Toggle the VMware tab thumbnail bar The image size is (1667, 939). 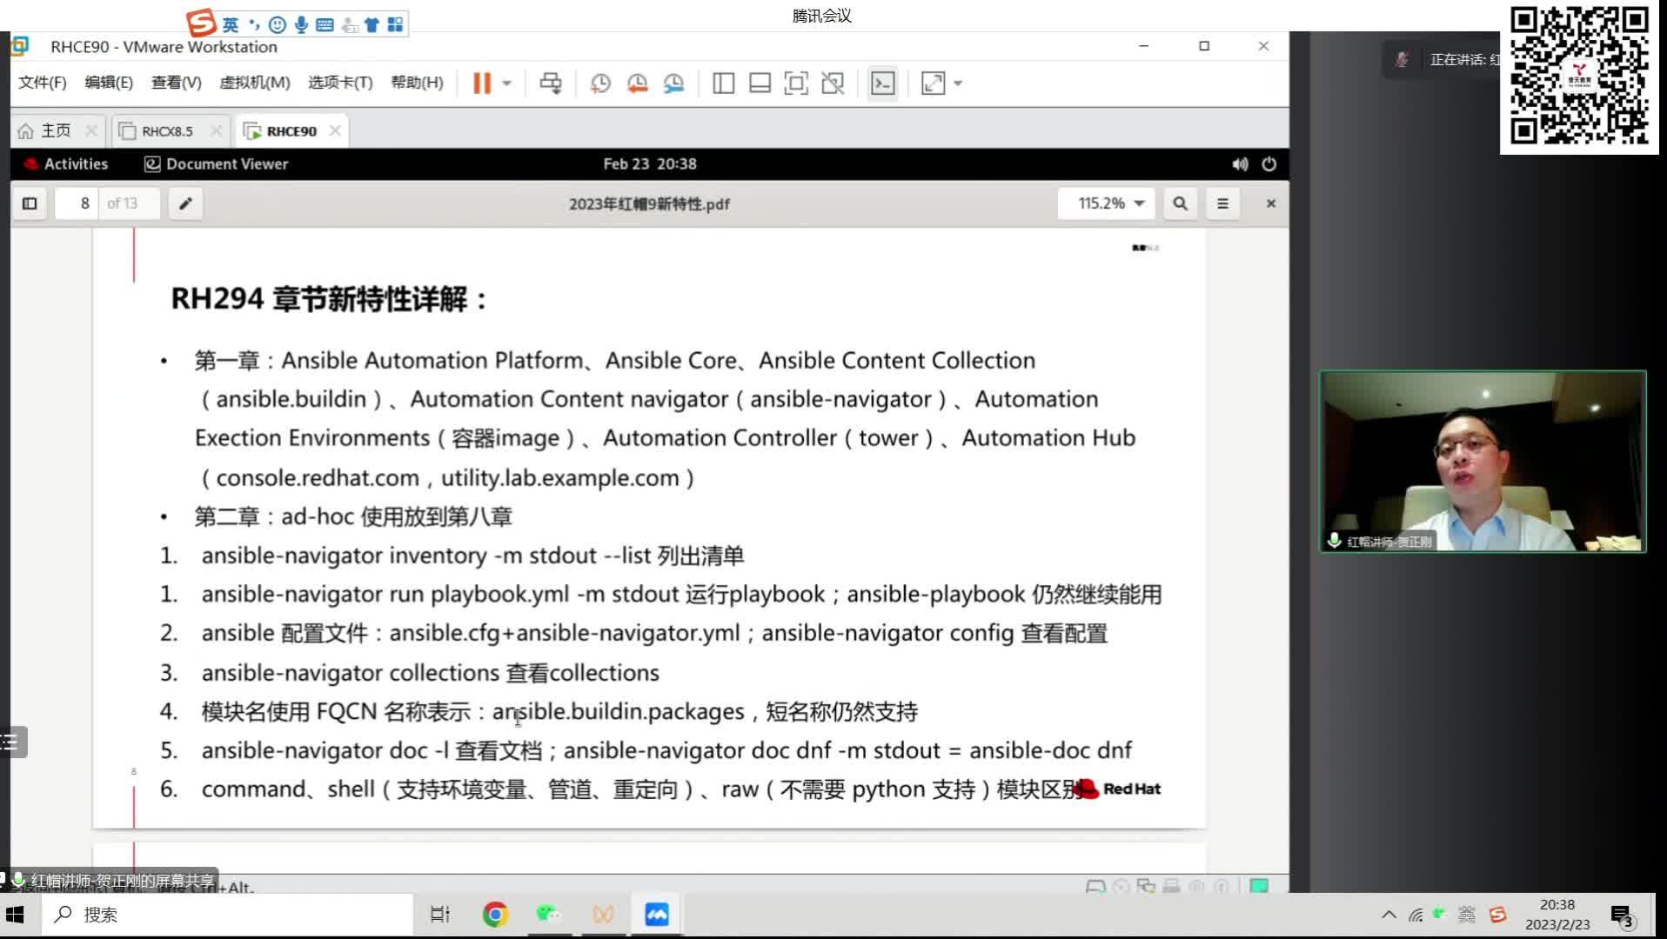[x=759, y=83]
